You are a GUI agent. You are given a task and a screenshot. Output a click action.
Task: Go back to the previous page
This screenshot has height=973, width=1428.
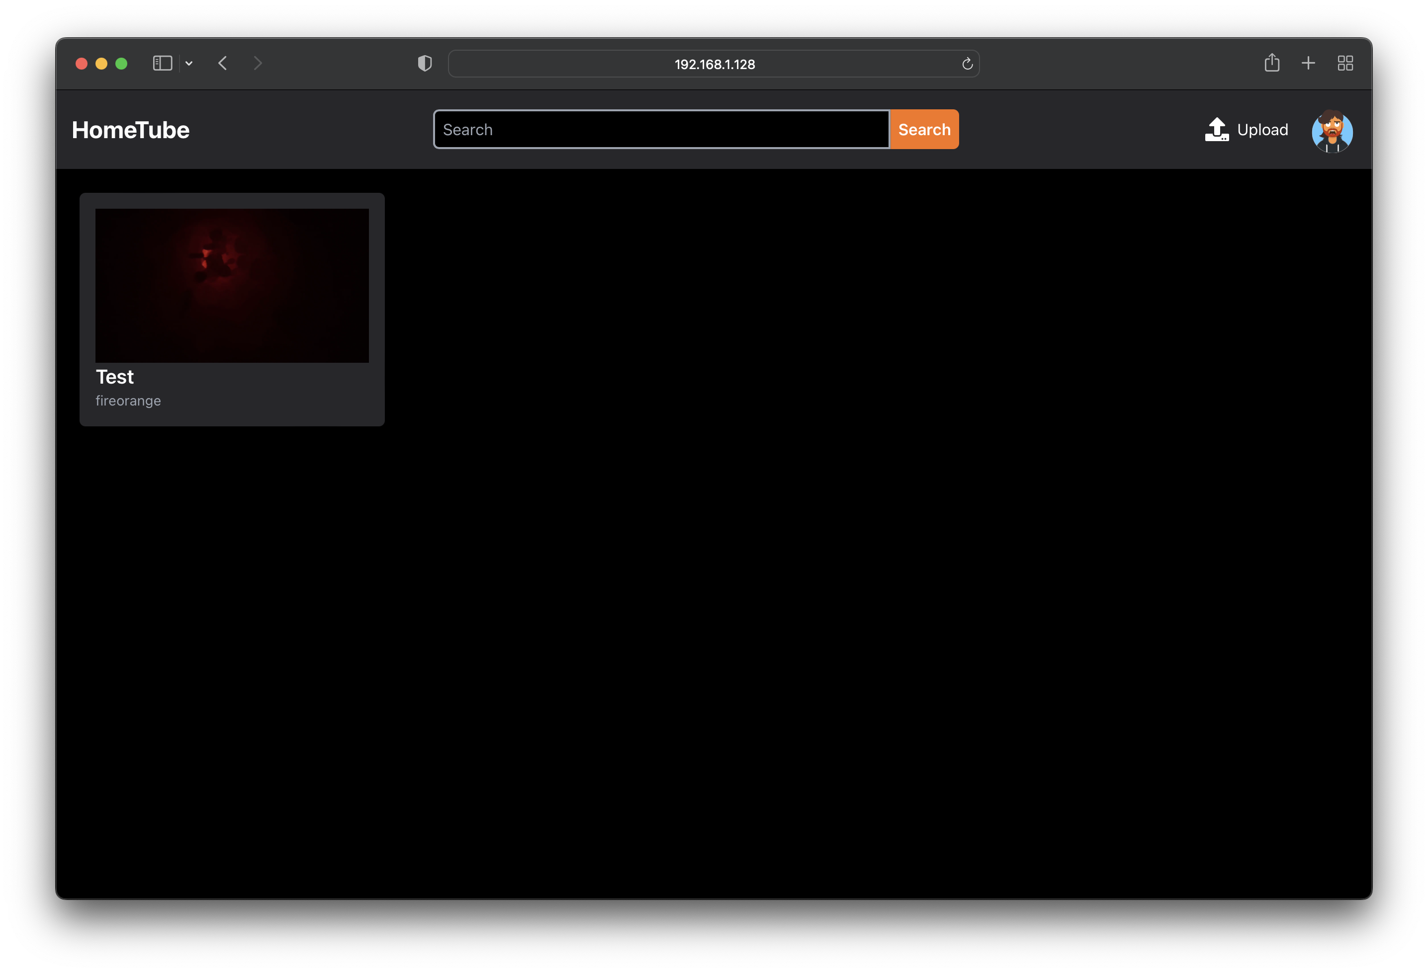[222, 63]
